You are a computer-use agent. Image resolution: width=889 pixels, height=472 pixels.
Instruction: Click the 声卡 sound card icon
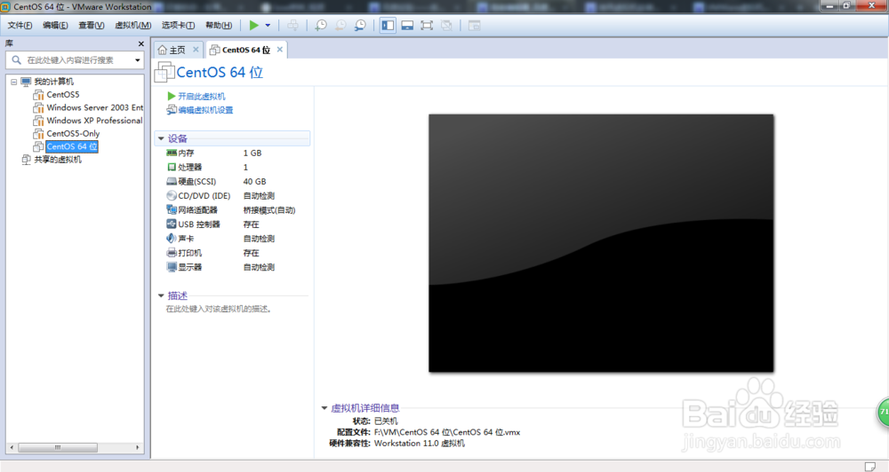point(172,239)
